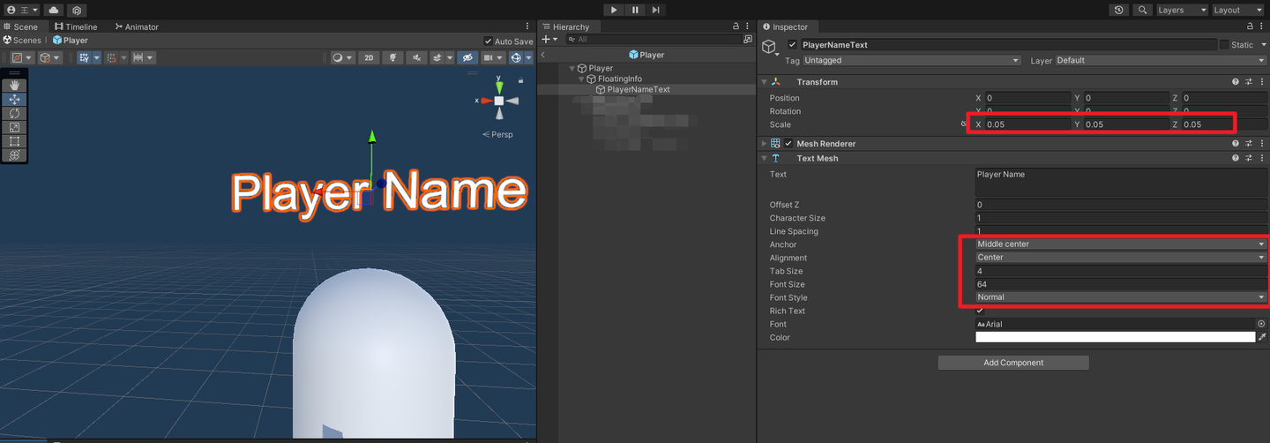
Task: Open global Search magnifier
Action: click(x=1142, y=10)
